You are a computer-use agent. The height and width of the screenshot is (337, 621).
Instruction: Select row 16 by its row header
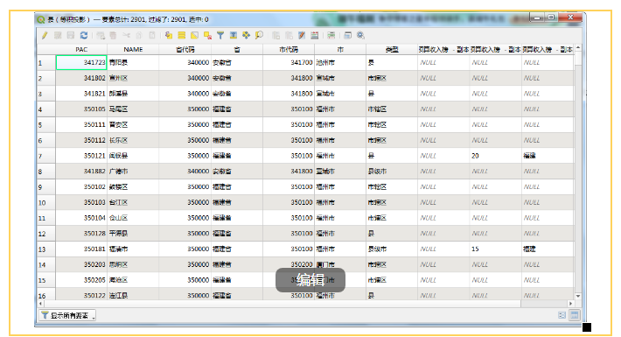(46, 295)
